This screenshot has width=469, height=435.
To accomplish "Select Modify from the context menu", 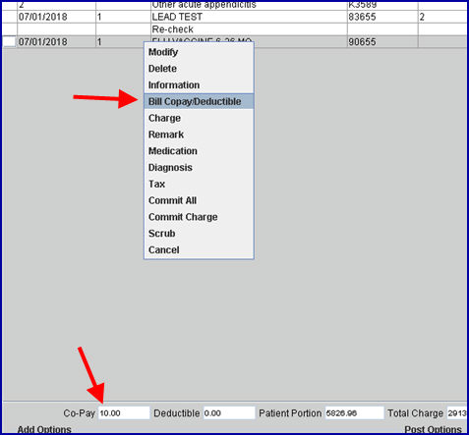I will coord(199,52).
